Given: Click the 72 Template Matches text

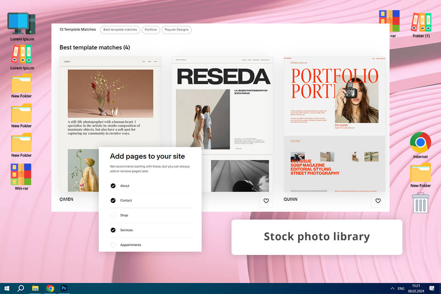Looking at the screenshot, I should click(78, 29).
